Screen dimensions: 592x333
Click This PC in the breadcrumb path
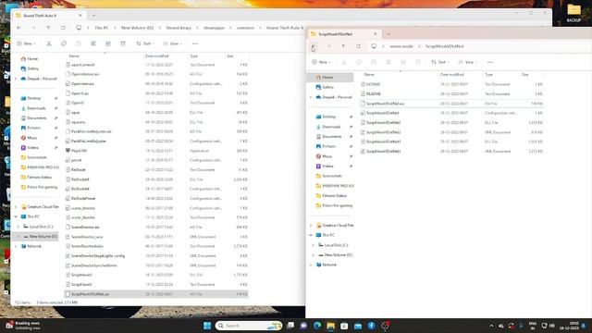[x=102, y=28]
